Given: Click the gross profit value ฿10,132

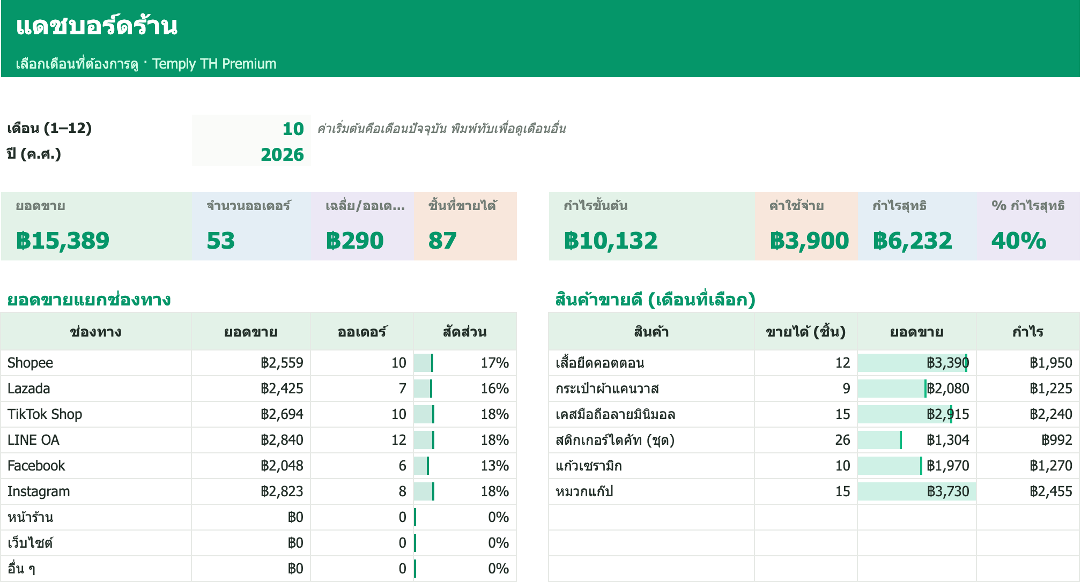Looking at the screenshot, I should (611, 241).
